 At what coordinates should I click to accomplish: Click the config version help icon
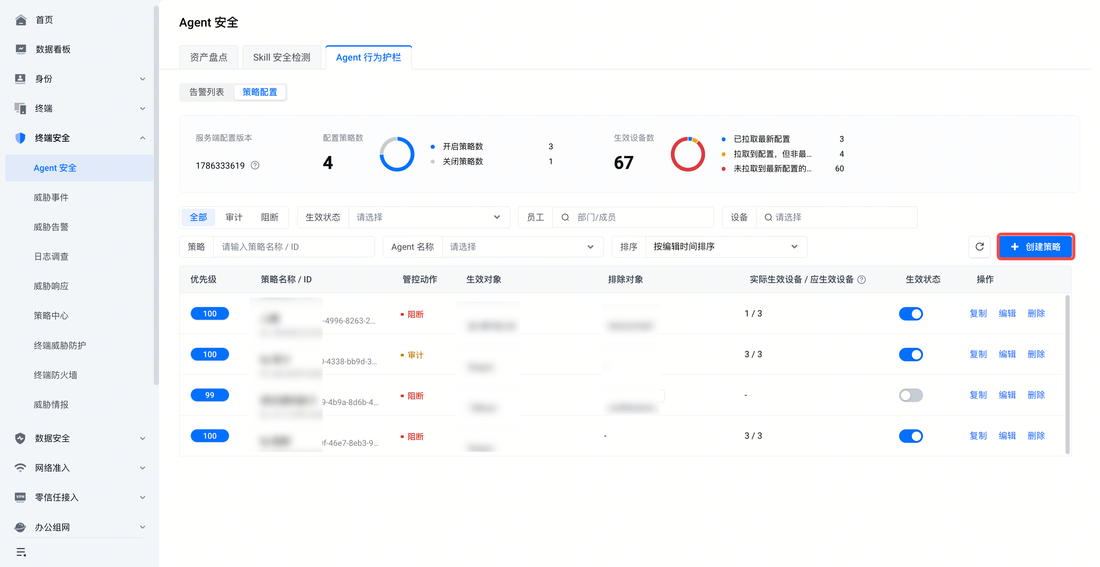[x=255, y=165]
